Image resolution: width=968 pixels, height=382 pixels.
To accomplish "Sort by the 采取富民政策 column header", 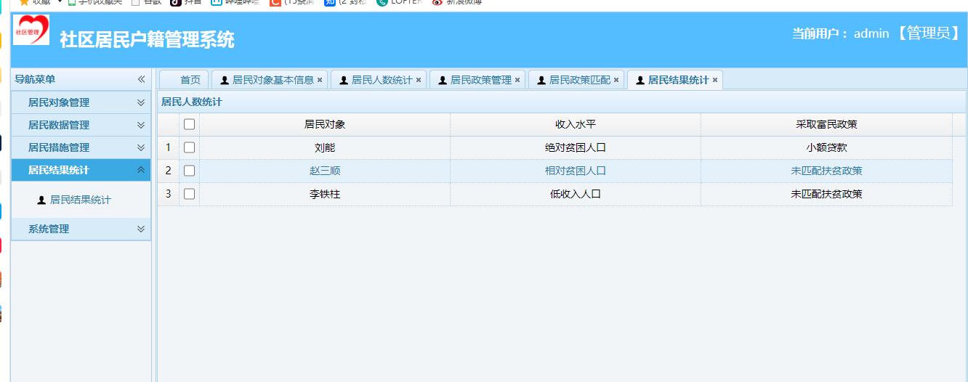I will pos(826,124).
